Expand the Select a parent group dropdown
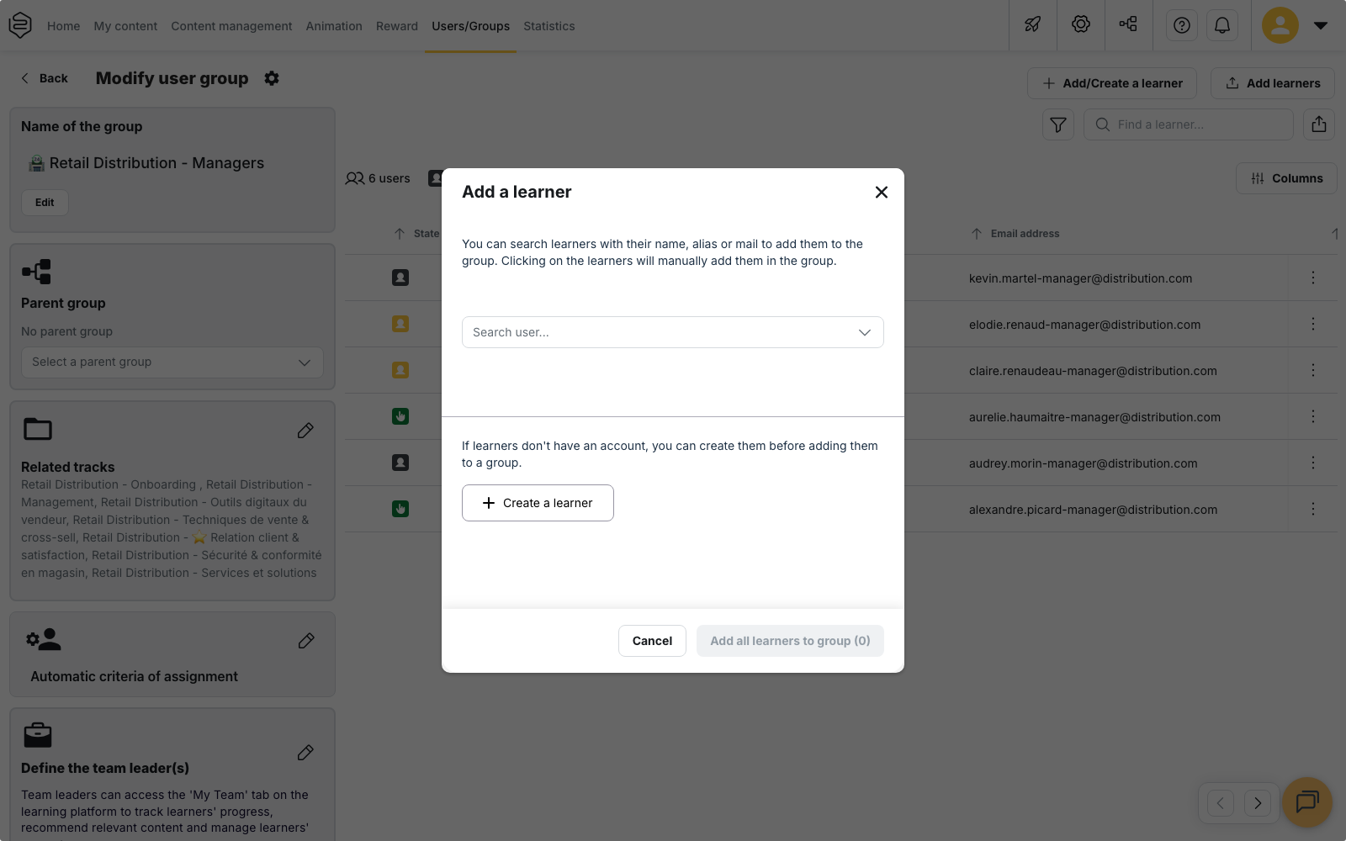 tap(172, 362)
